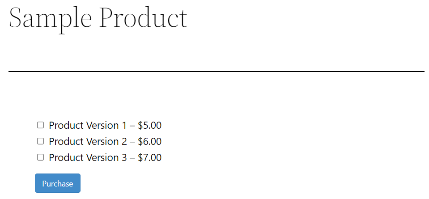This screenshot has height=199, width=429.
Task: Click the dash in the Version 1 row
Action: click(x=132, y=126)
